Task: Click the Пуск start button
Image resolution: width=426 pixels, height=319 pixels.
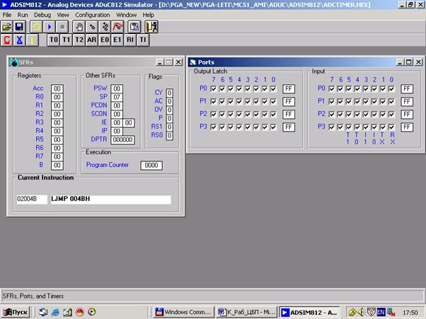Action: (17, 311)
